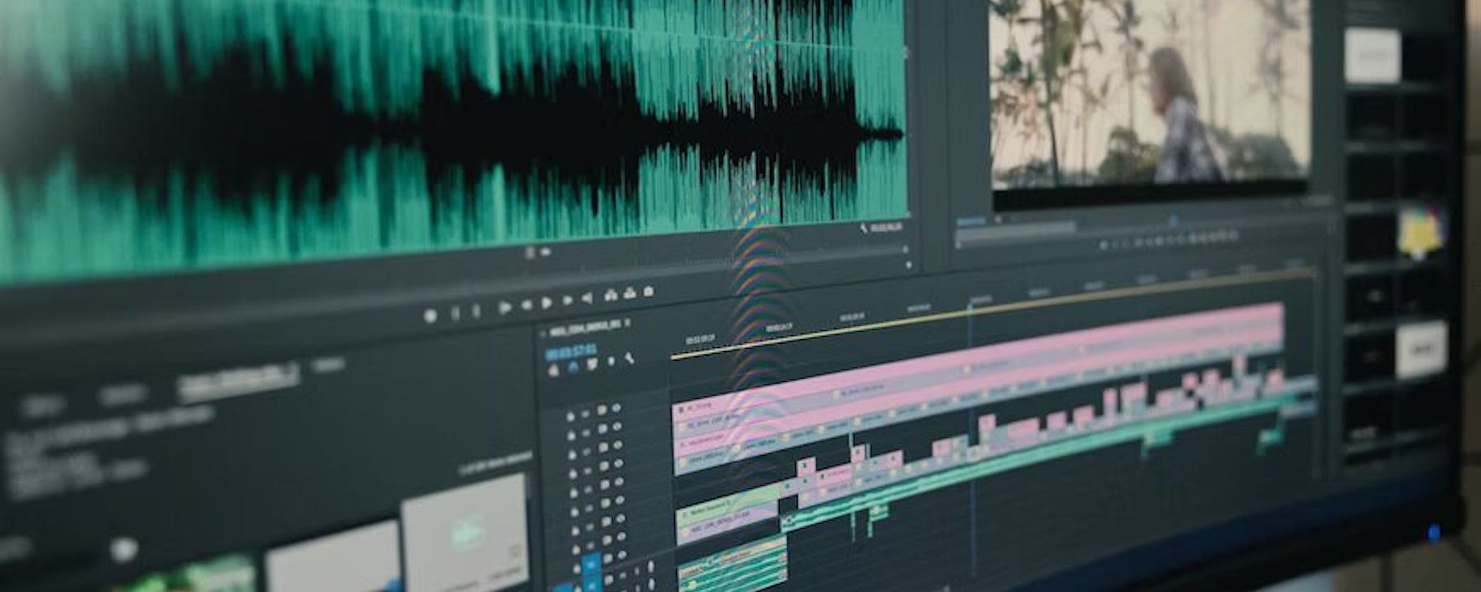Lock the topmost video track

tap(570, 417)
